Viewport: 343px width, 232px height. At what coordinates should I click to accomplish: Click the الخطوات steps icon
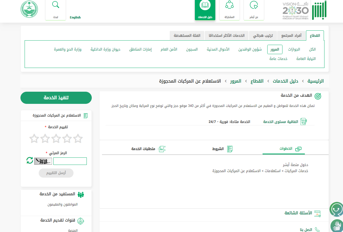(x=298, y=149)
